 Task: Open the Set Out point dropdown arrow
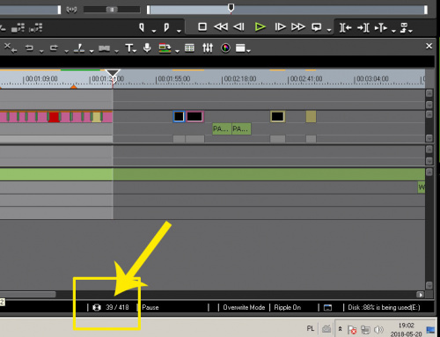point(179,31)
